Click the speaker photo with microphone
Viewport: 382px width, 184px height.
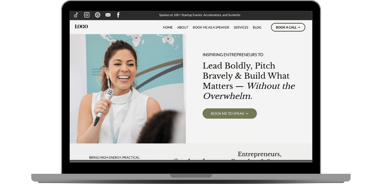click(x=128, y=89)
